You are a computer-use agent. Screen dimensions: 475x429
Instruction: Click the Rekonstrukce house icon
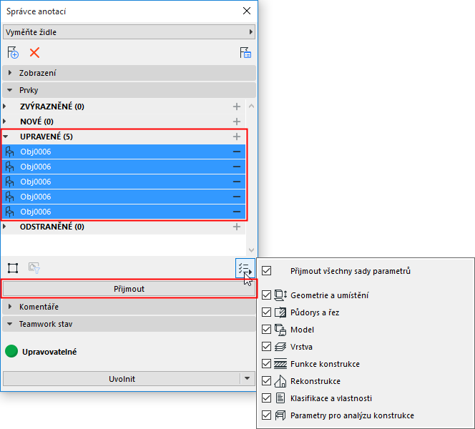pyautogui.click(x=280, y=381)
